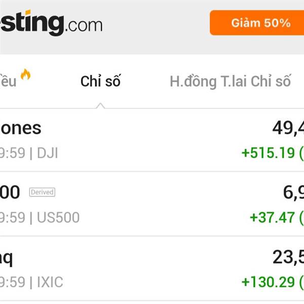Click the DJI ticker symbol
The height and width of the screenshot is (304, 304).
pyautogui.click(x=48, y=153)
